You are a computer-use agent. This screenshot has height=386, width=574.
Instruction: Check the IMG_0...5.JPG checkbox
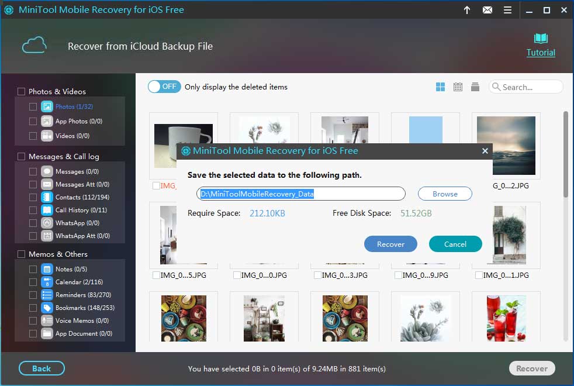tap(156, 275)
